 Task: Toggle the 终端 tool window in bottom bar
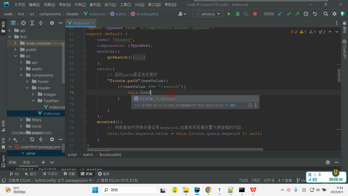[86, 174]
